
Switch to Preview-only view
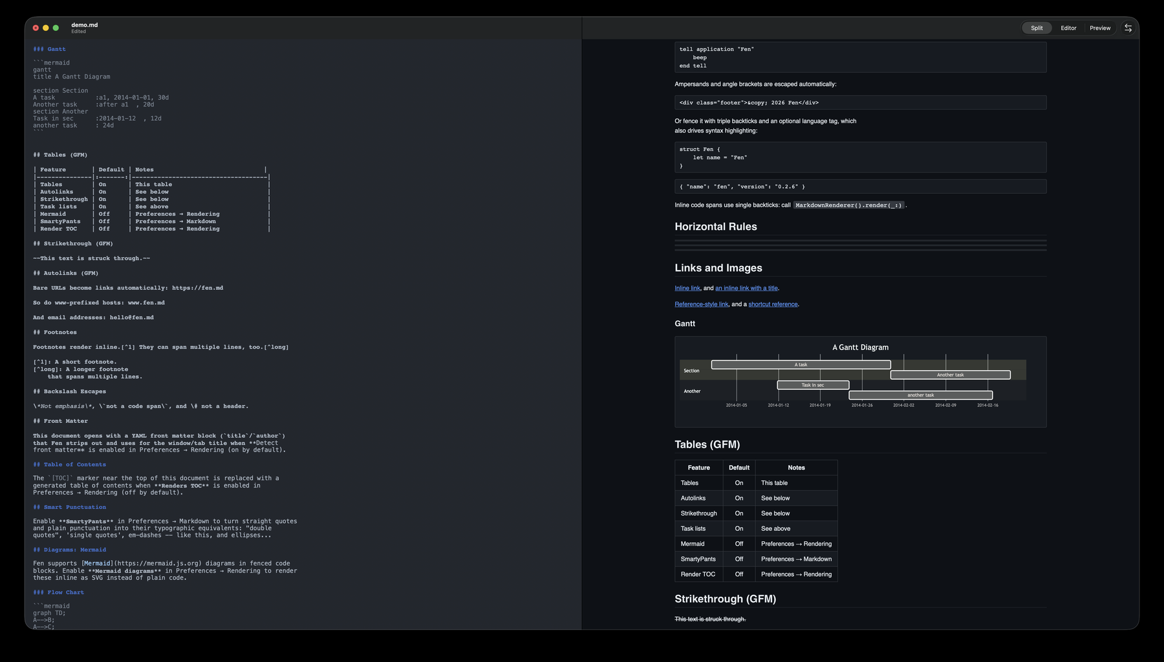pos(1100,28)
